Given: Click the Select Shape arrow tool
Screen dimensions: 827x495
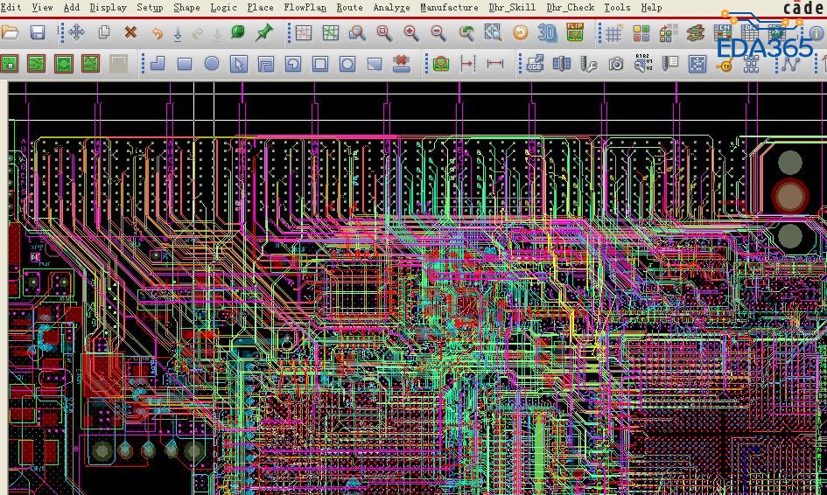Looking at the screenshot, I should (239, 64).
